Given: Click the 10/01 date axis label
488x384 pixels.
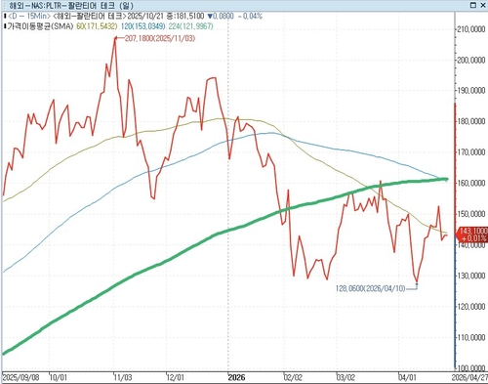Looking at the screenshot, I should tap(59, 377).
